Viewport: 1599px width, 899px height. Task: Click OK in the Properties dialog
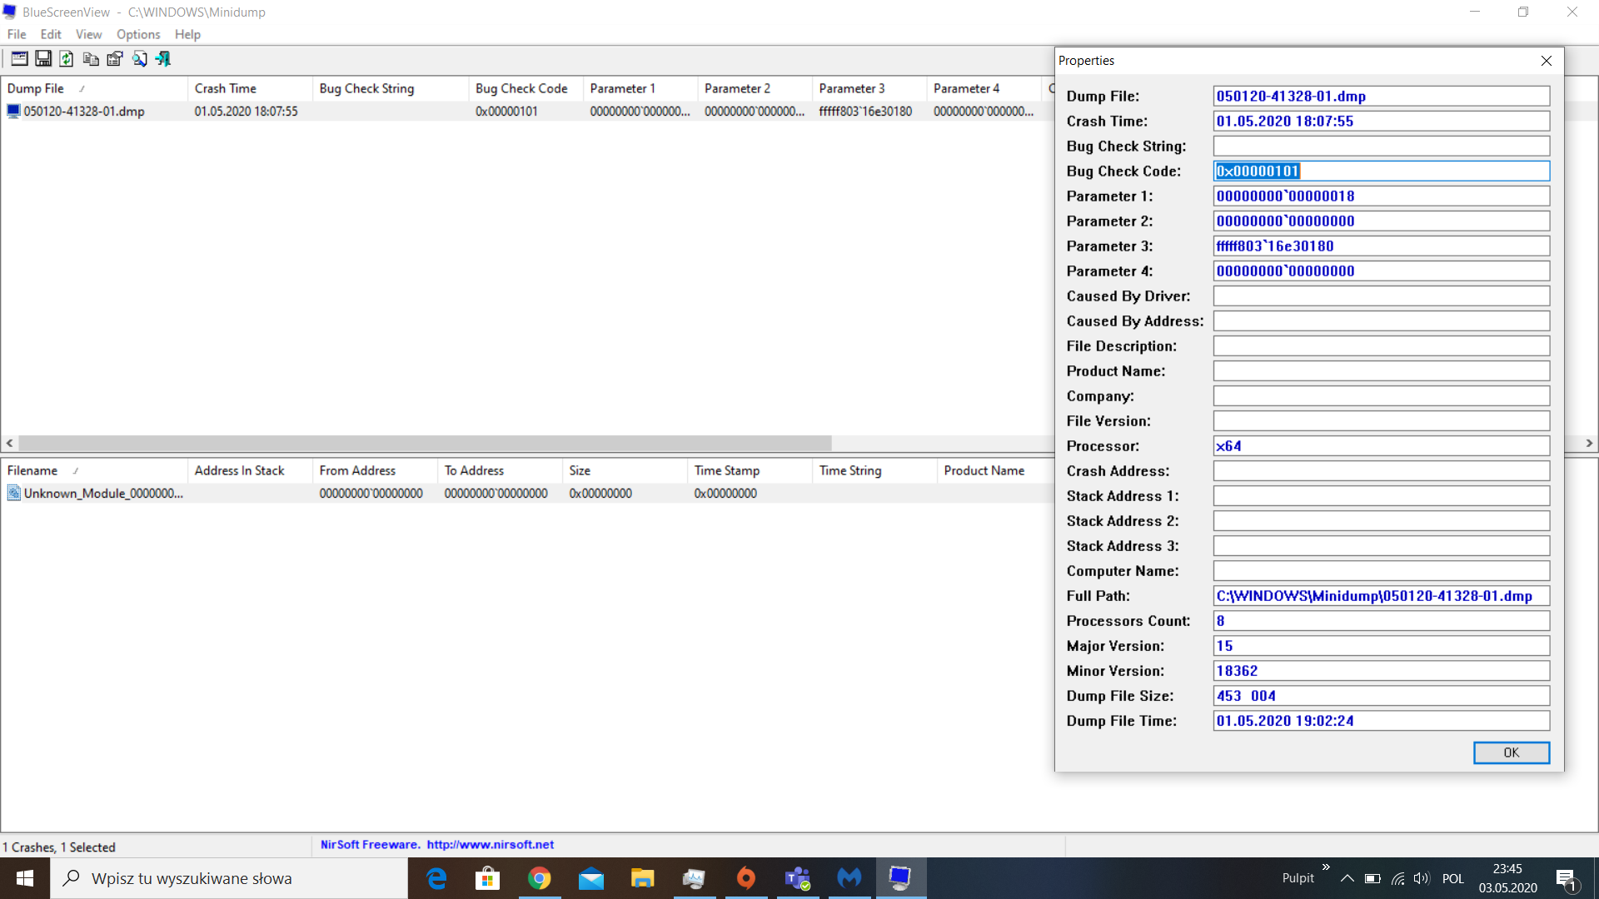1512,752
